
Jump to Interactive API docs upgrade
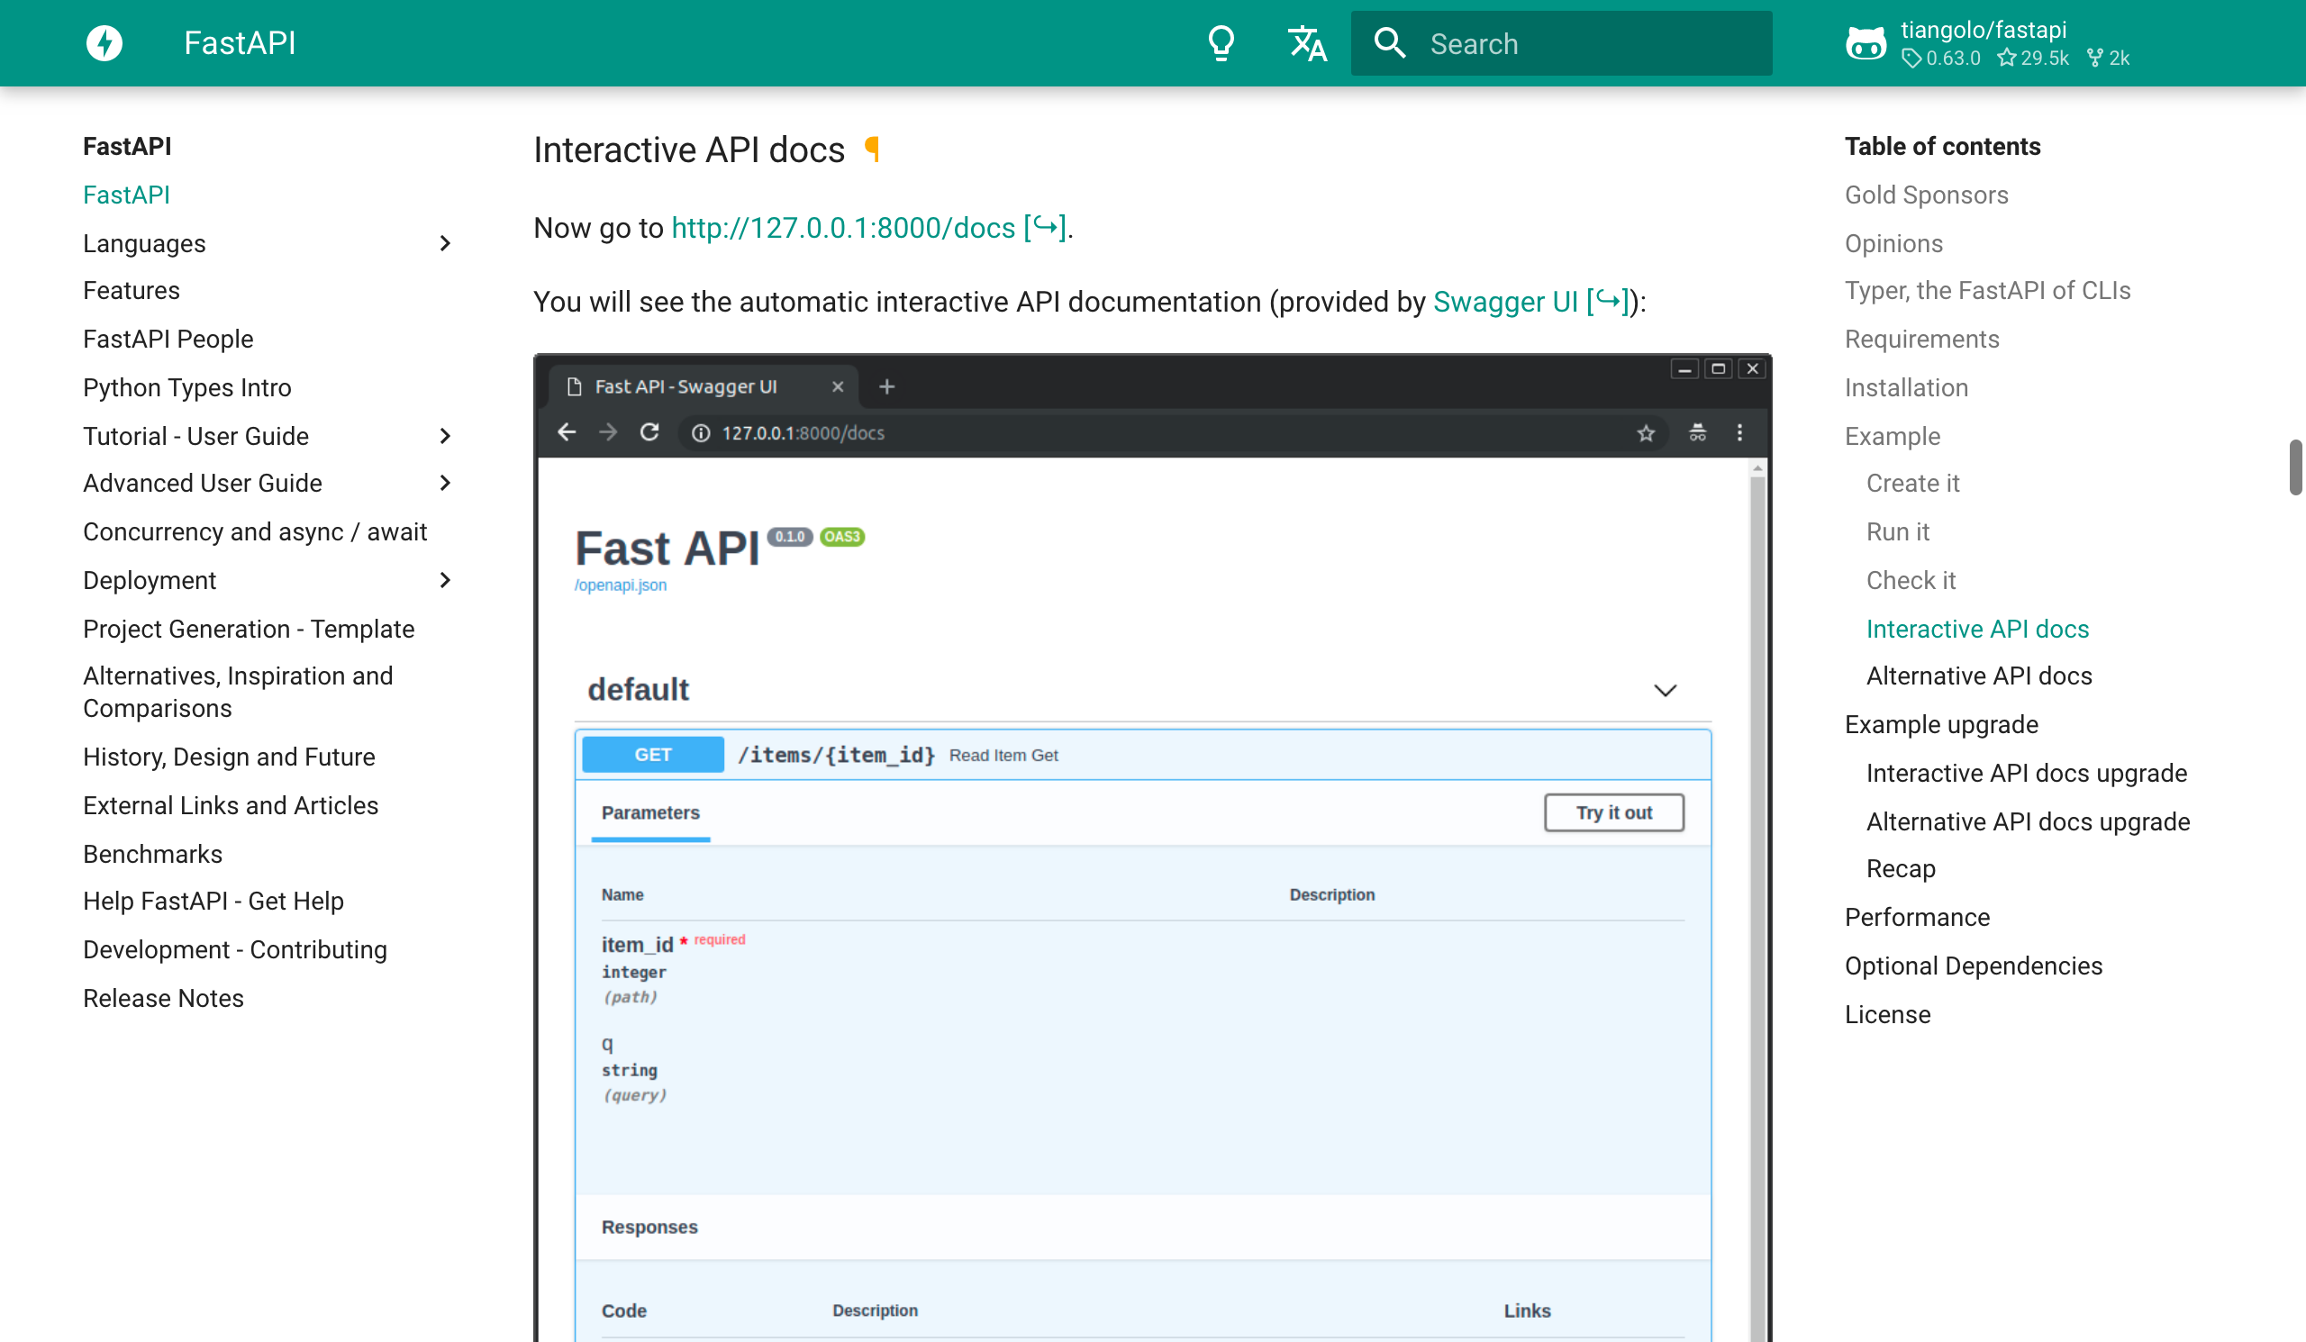click(2027, 773)
